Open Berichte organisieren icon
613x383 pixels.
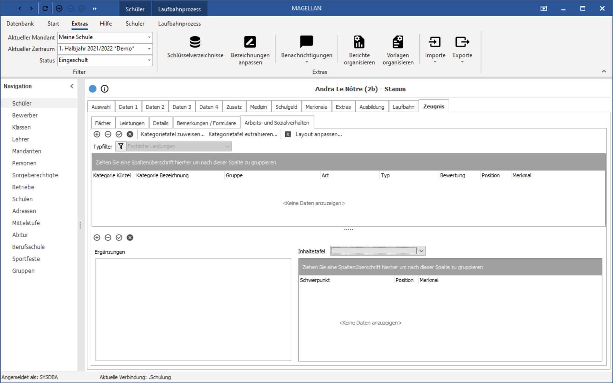pos(359,42)
